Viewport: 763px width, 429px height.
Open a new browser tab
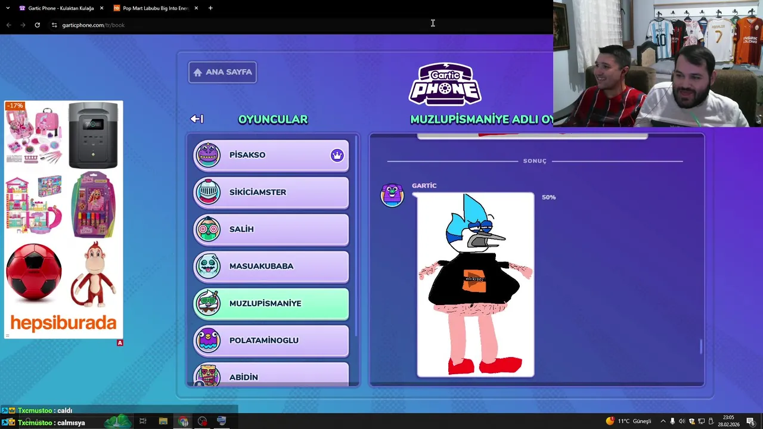click(x=210, y=8)
